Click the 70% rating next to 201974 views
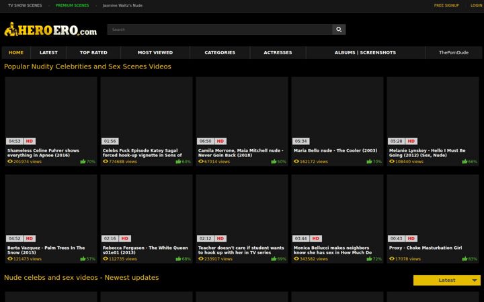This screenshot has width=484, height=302. [x=91, y=162]
